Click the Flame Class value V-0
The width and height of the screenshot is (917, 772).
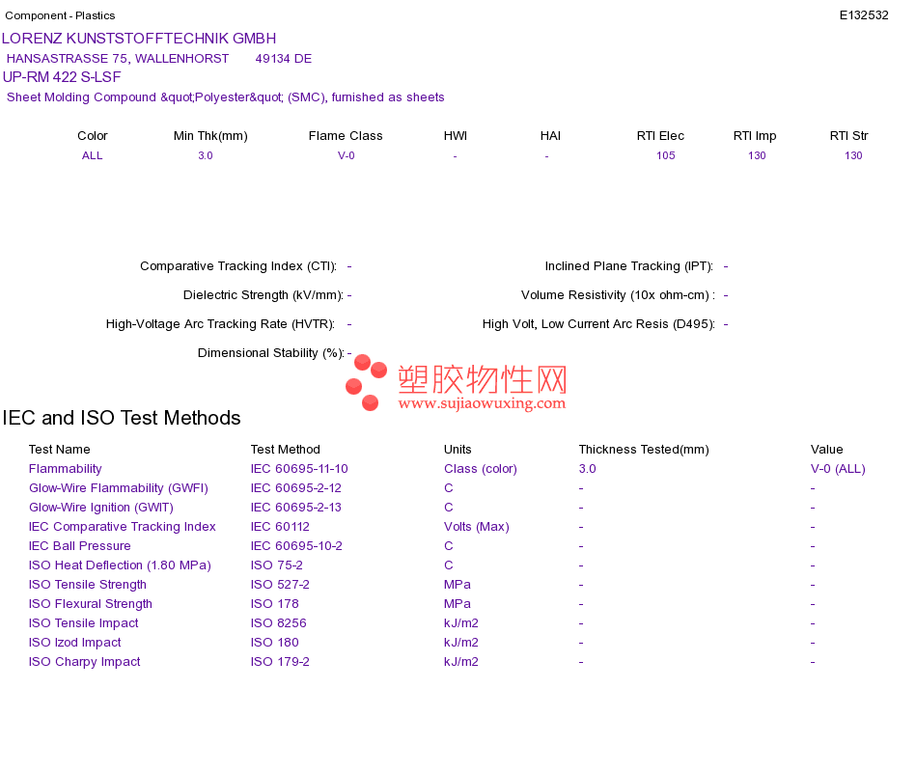[x=347, y=155]
